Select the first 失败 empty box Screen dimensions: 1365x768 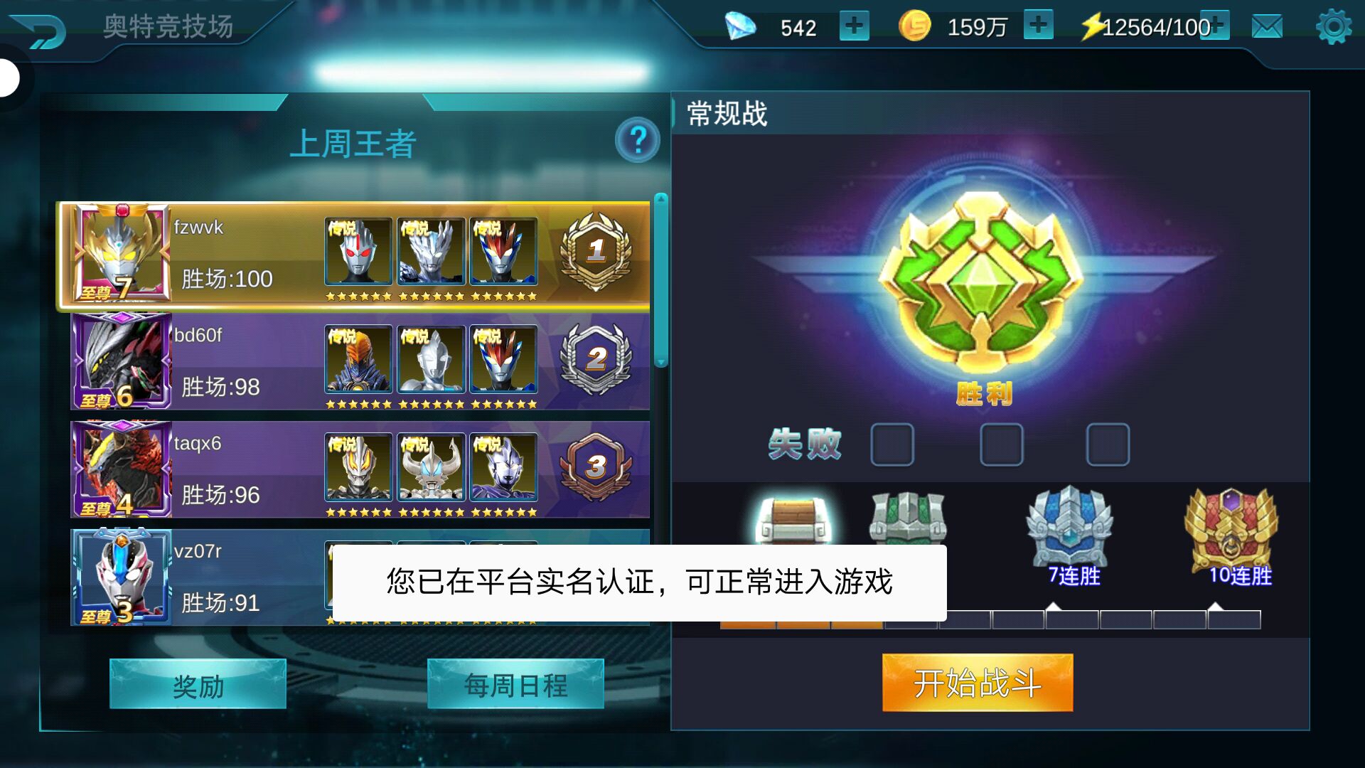tap(892, 444)
